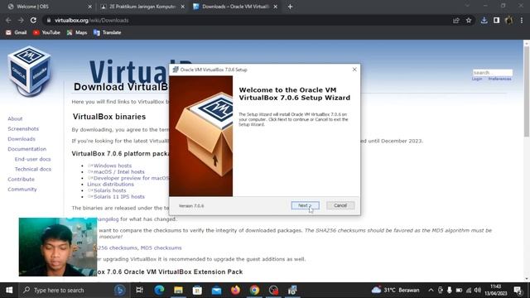Open the Login link

(477, 79)
